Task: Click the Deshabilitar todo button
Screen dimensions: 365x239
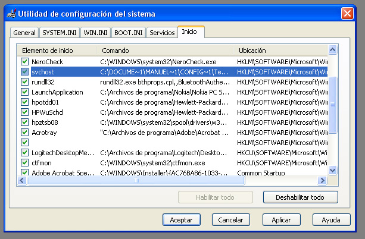Action: pyautogui.click(x=300, y=197)
